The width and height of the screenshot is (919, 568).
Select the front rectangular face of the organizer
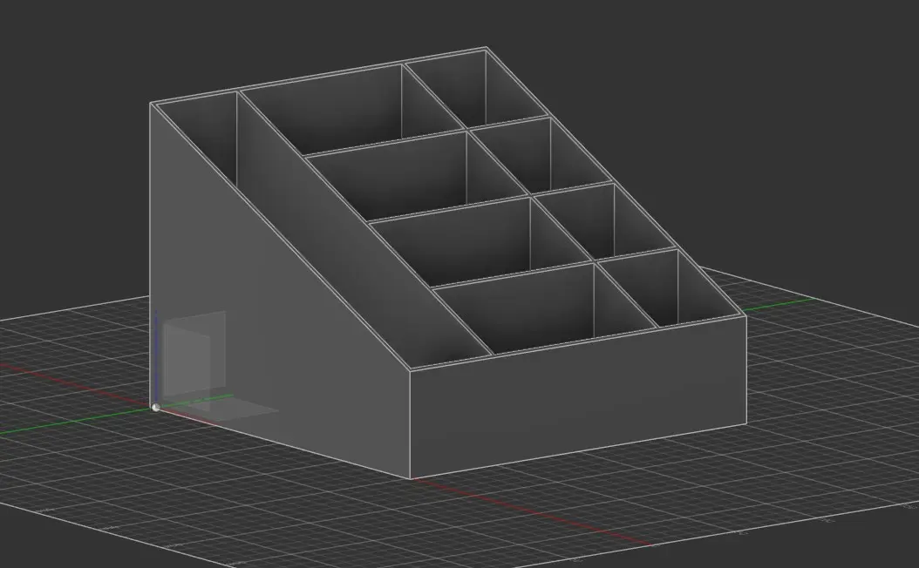pos(577,398)
